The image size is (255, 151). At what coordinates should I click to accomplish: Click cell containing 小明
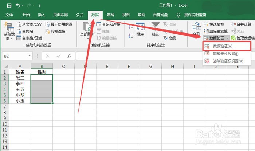[x=20, y=95]
